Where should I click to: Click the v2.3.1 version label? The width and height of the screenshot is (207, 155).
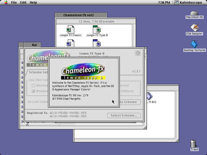(136, 71)
